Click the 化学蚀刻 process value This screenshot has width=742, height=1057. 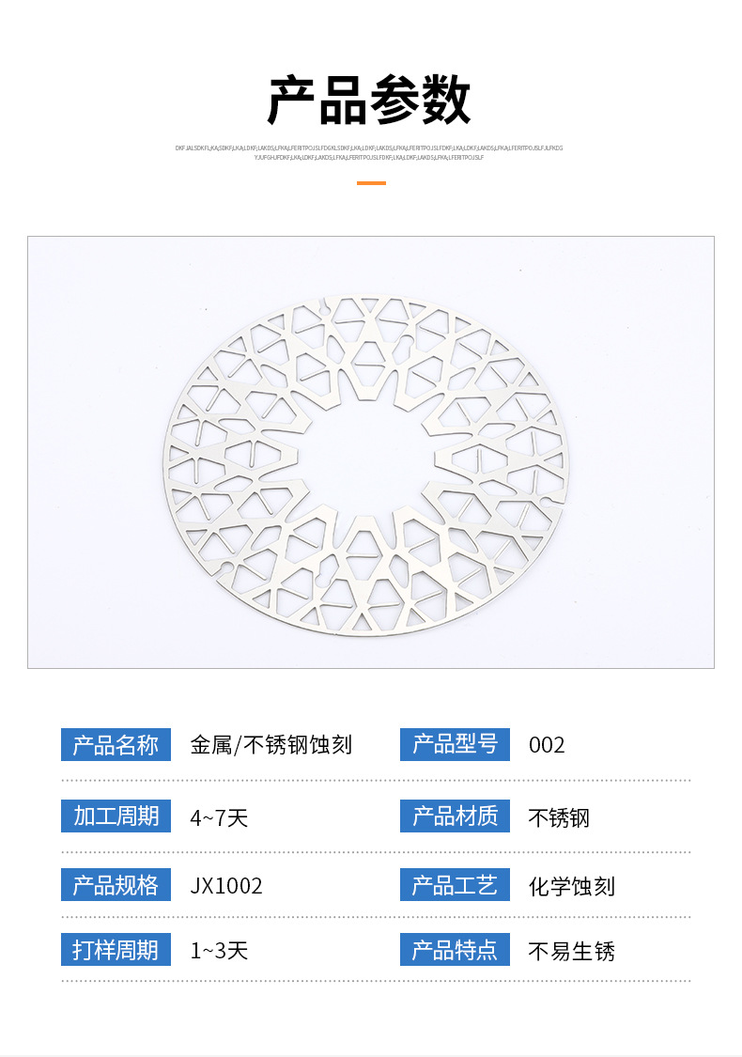(571, 886)
